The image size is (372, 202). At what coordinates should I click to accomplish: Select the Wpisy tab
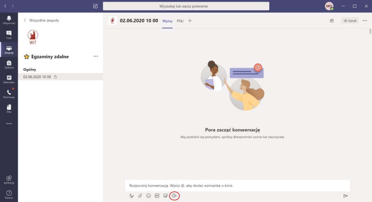click(167, 21)
